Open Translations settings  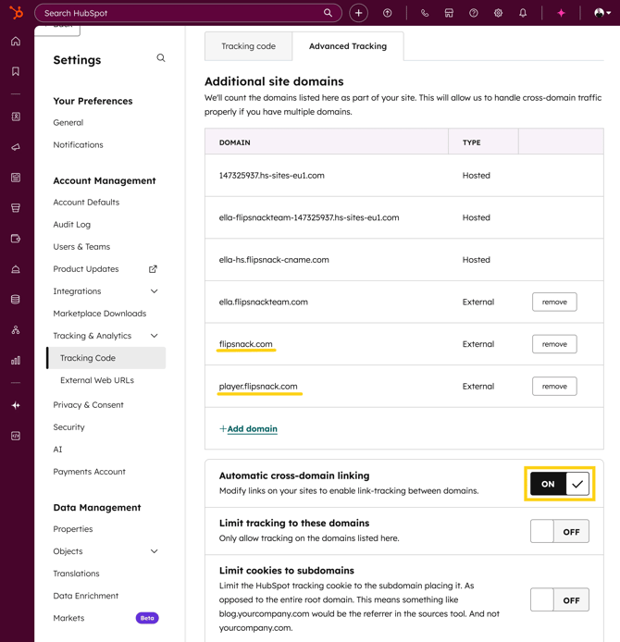click(76, 574)
